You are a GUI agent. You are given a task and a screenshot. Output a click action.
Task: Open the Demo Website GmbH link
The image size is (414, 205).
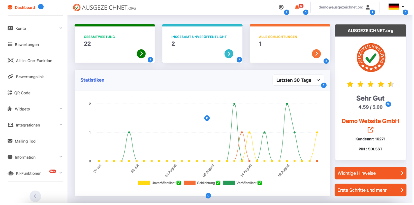(370, 121)
